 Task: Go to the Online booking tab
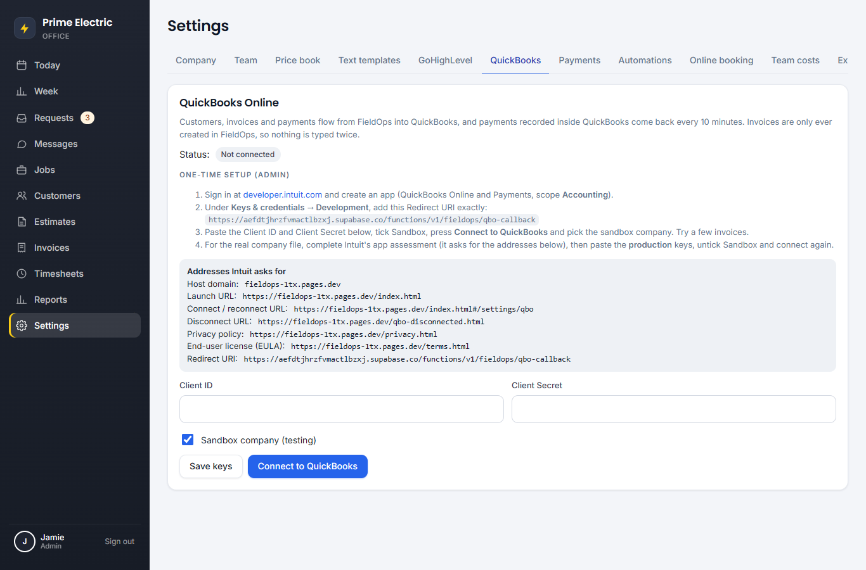tap(721, 60)
